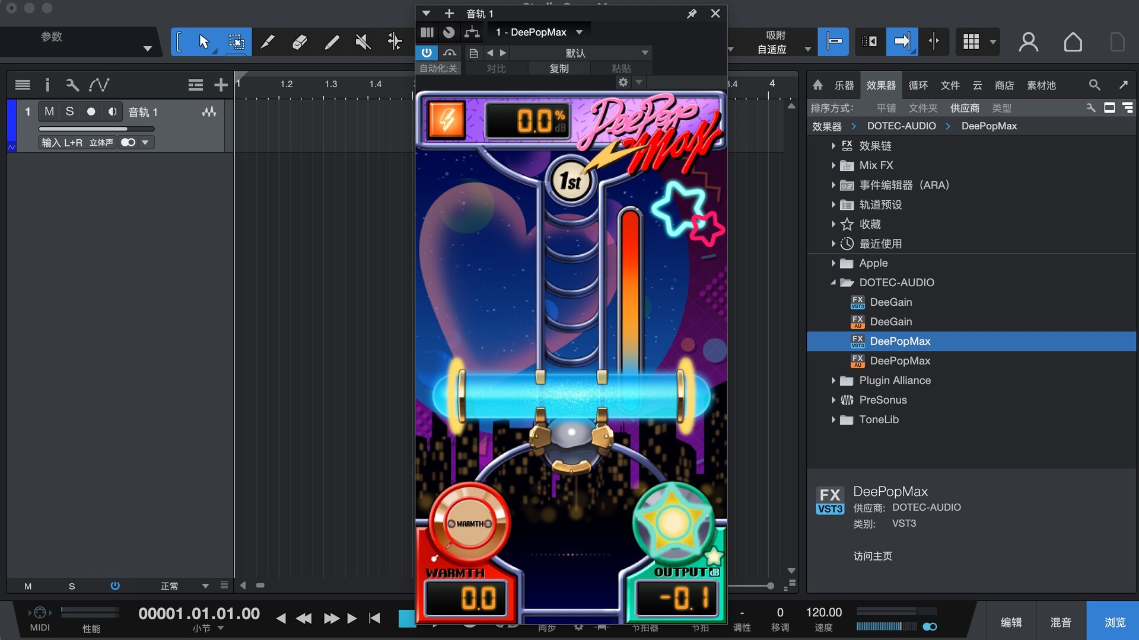Click the play button in transport
Viewport: 1139px width, 640px height.
coord(352,618)
